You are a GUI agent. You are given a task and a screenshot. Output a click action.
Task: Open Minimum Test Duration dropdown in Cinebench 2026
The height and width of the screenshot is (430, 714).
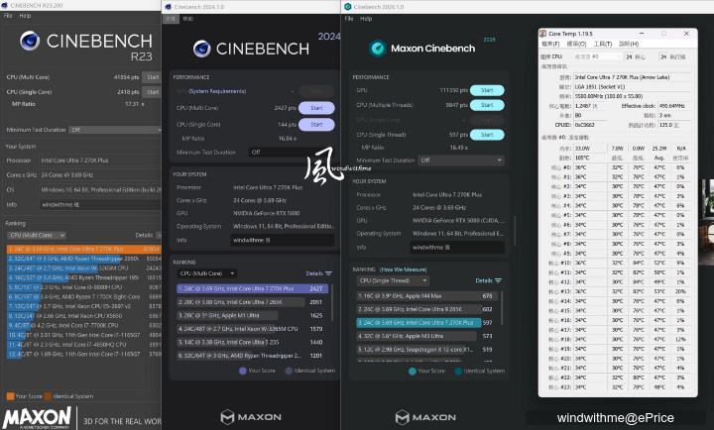461,161
